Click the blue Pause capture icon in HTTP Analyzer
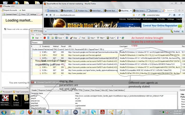This screenshot has width=185, height=115. (48, 38)
